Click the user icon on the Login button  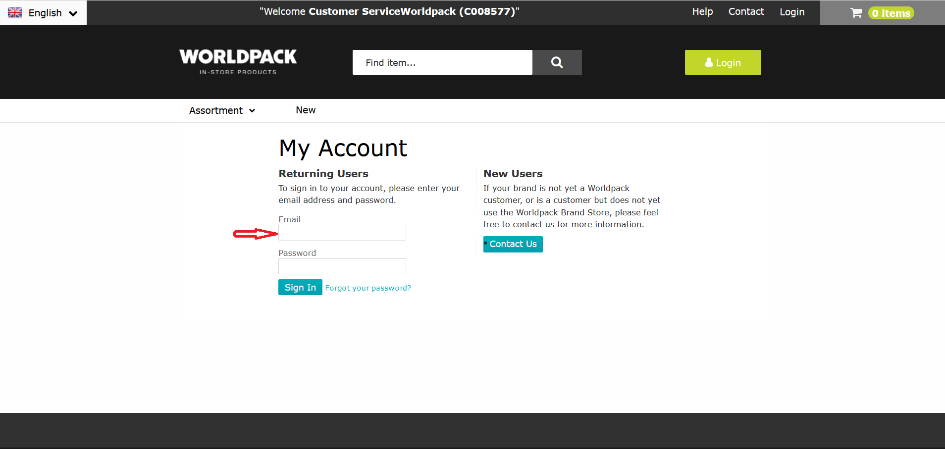click(x=709, y=62)
